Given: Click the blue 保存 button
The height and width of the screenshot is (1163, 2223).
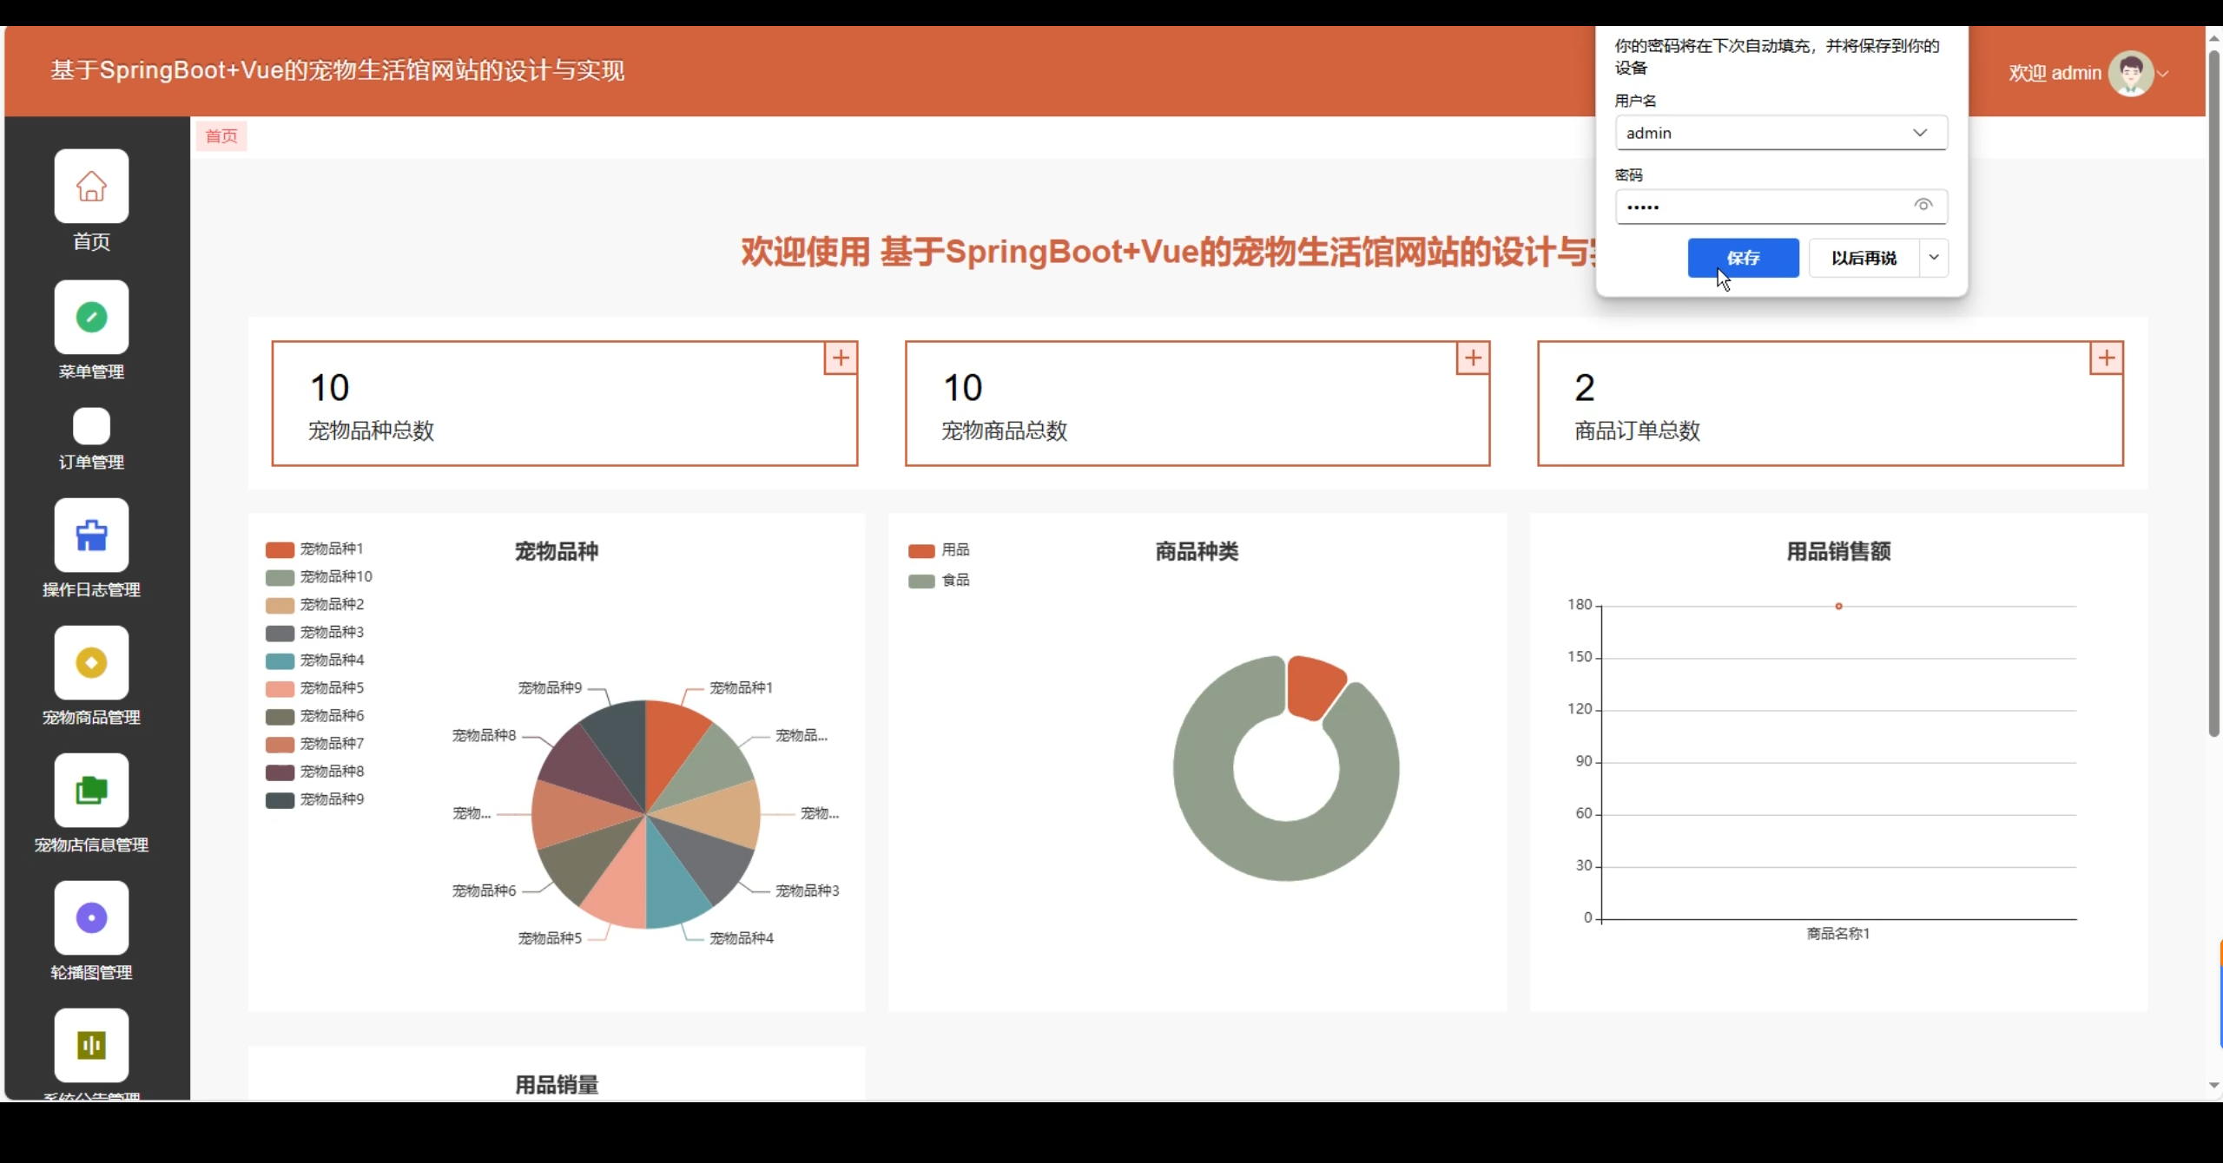Looking at the screenshot, I should pyautogui.click(x=1743, y=258).
